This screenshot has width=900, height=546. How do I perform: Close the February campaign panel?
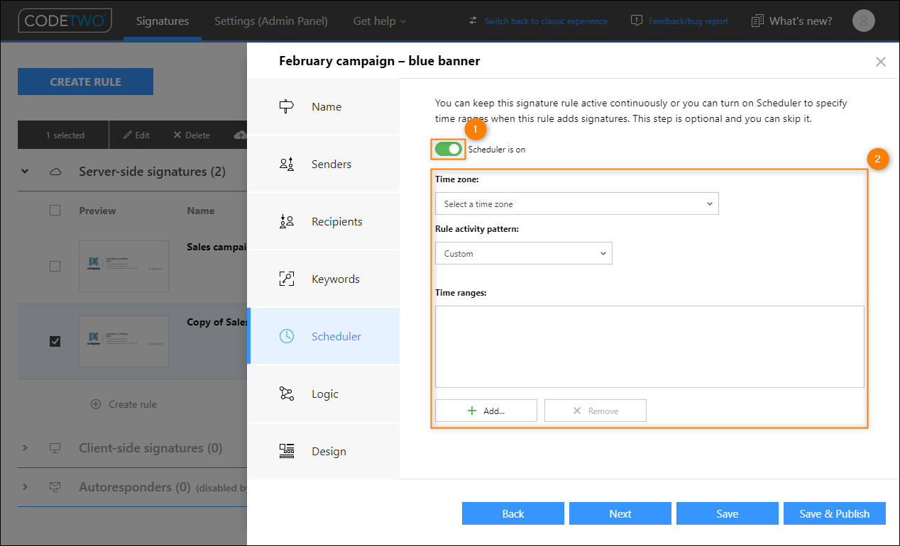881,62
